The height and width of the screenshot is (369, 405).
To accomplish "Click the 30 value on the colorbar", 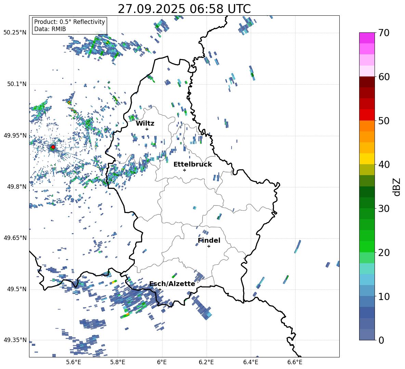I will (x=384, y=209).
